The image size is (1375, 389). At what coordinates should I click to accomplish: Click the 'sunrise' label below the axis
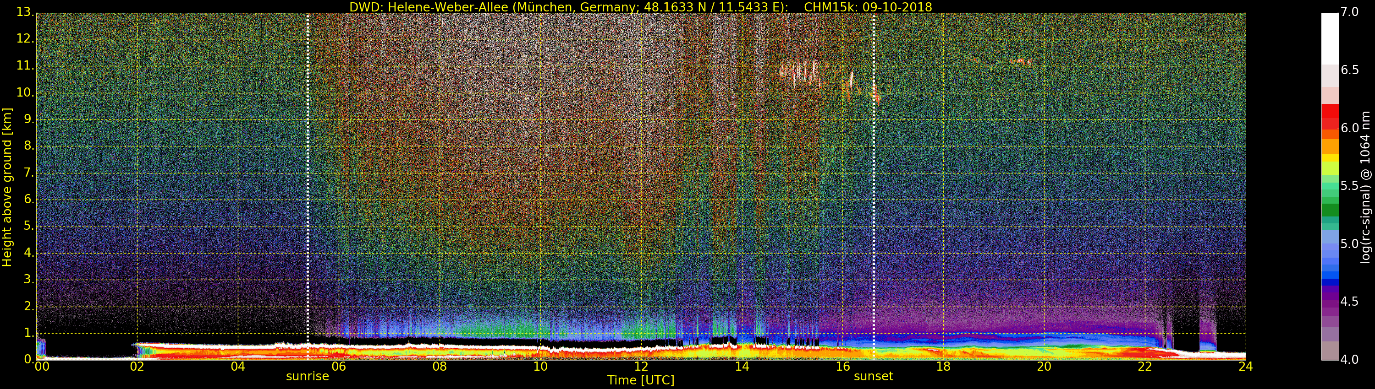pyautogui.click(x=308, y=376)
